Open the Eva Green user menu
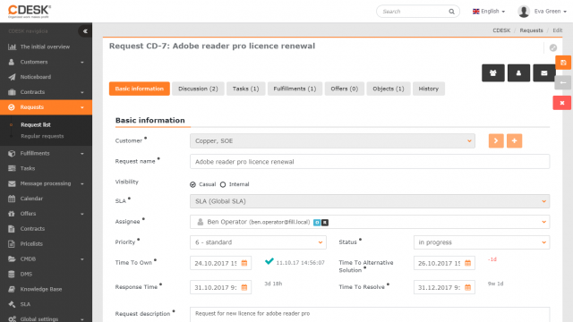573x322 pixels. pyautogui.click(x=542, y=12)
